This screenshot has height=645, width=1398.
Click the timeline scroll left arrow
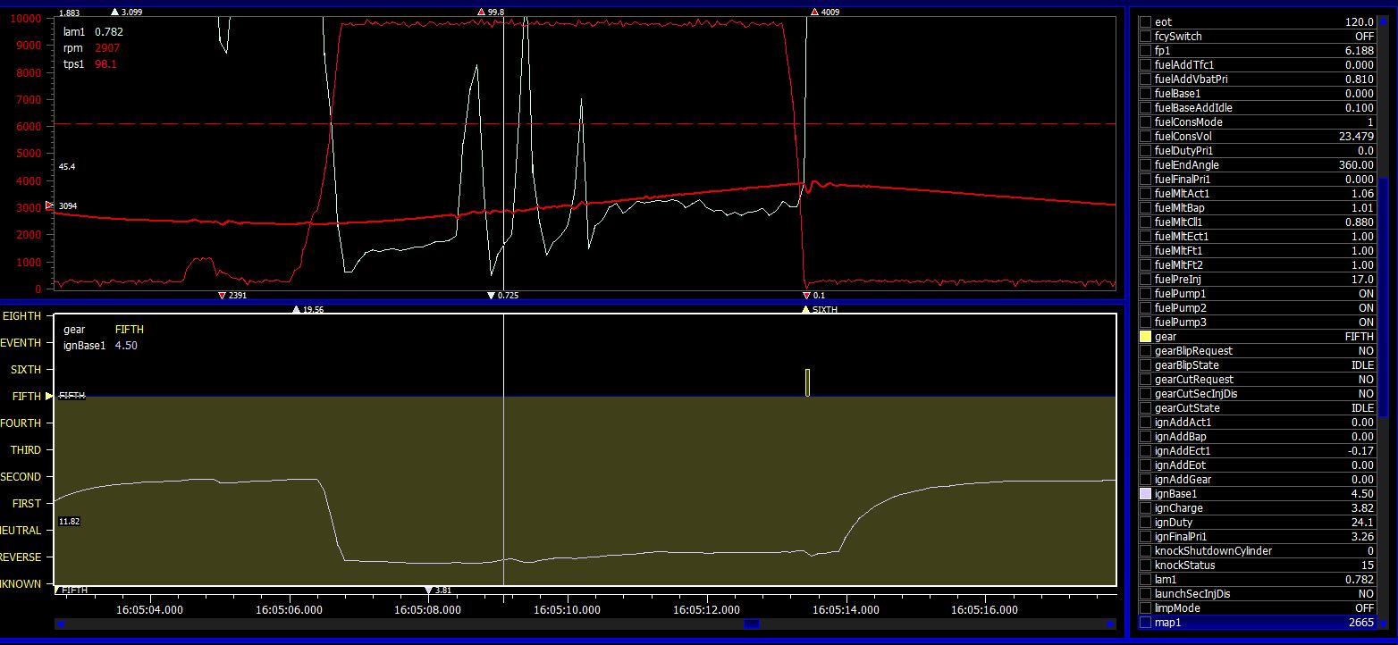click(x=60, y=624)
